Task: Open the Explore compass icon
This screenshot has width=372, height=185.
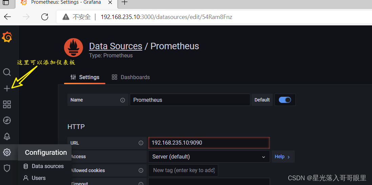Action: click(7, 120)
